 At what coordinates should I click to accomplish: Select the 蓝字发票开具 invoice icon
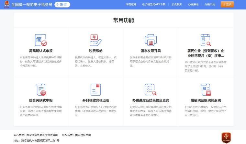(x=151, y=40)
